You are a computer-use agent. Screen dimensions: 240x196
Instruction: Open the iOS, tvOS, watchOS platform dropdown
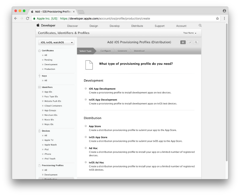56,42
